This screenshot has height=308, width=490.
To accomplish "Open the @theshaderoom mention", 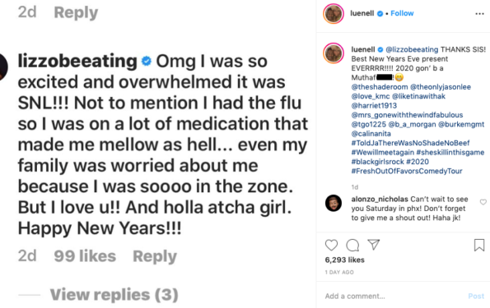I will pyautogui.click(x=380, y=87).
